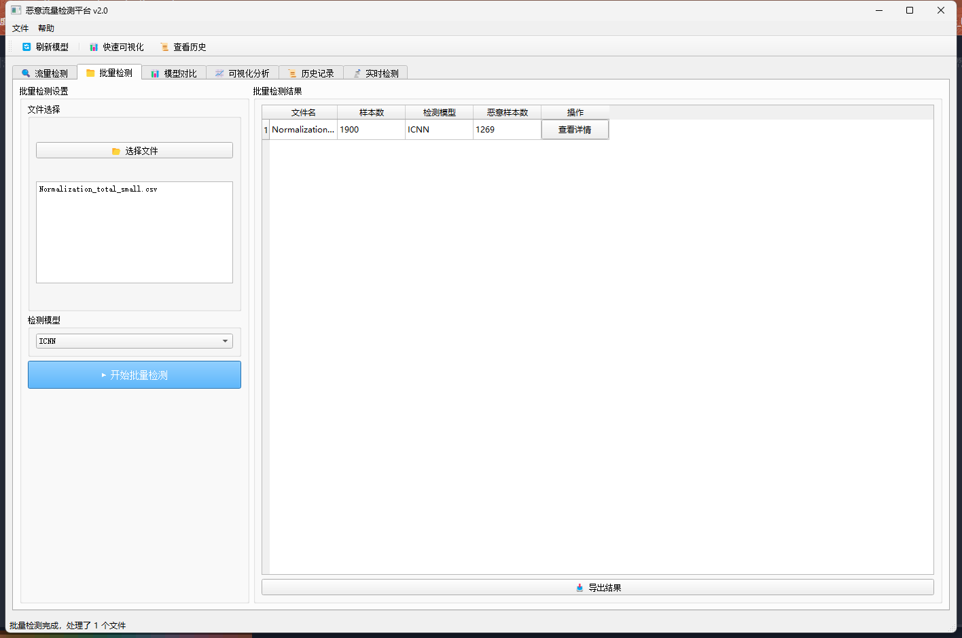962x638 pixels.
Task: Open the 实时检测 tab
Action: (376, 73)
